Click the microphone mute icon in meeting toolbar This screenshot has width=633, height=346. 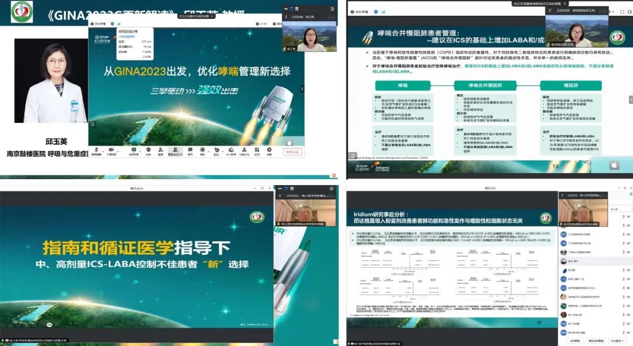point(96,149)
